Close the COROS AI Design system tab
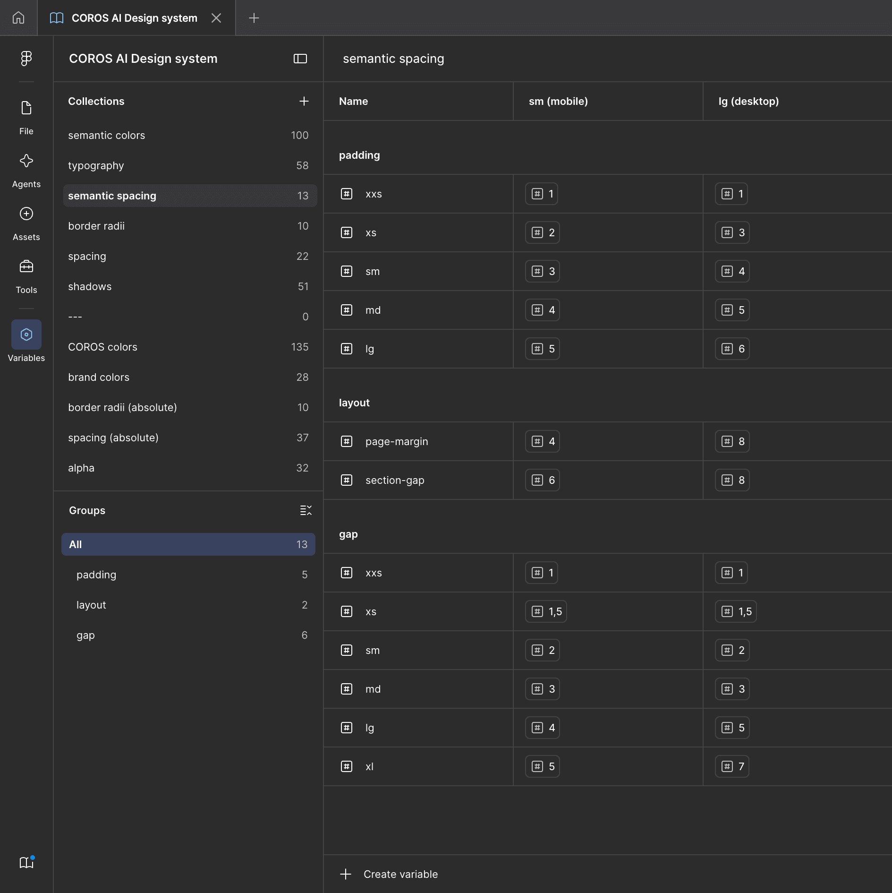The image size is (892, 893). [x=216, y=18]
